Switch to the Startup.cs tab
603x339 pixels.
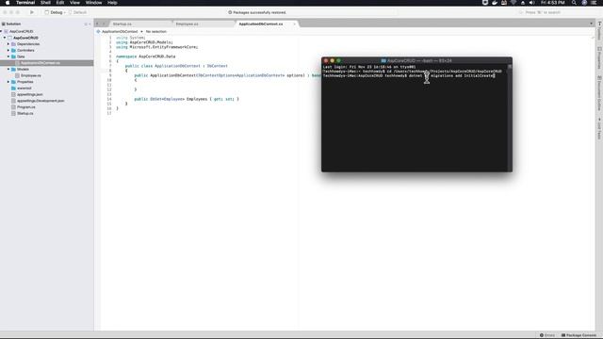122,24
